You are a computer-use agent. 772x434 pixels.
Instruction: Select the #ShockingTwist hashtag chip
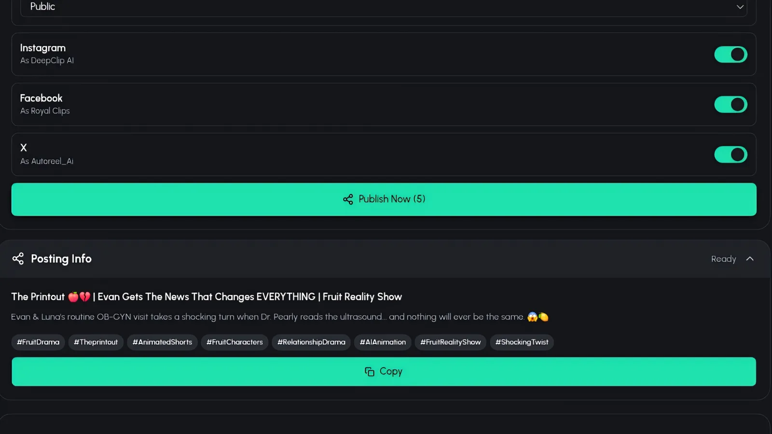click(x=522, y=342)
